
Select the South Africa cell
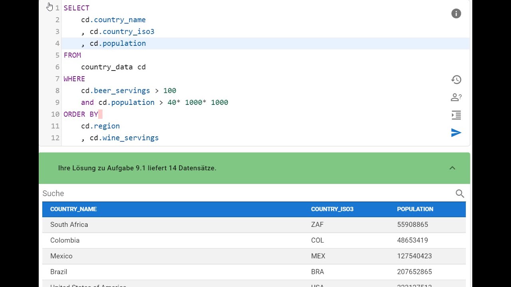click(69, 224)
